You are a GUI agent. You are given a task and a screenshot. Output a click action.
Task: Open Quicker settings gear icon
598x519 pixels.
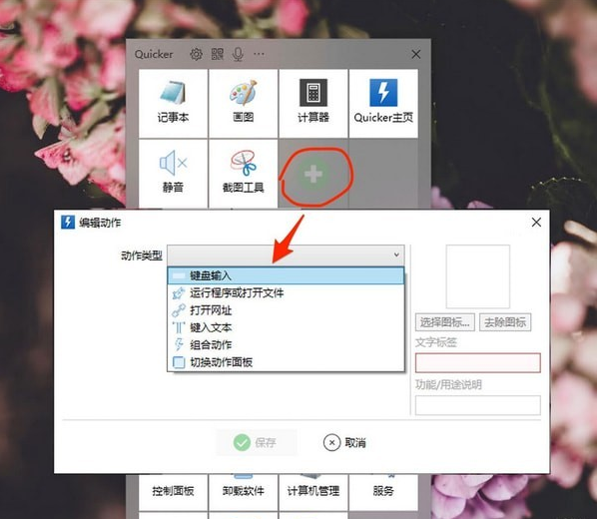pos(196,54)
